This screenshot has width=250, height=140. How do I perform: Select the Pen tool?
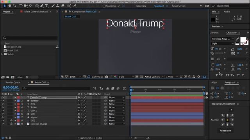pos(42,6)
